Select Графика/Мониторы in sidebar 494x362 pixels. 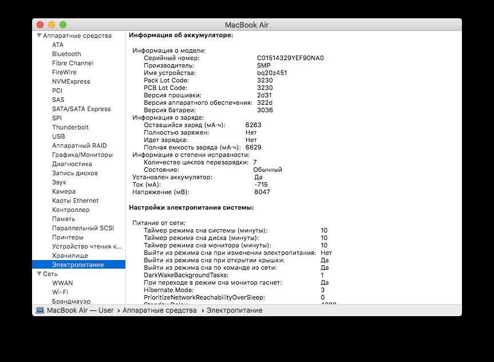click(x=82, y=155)
